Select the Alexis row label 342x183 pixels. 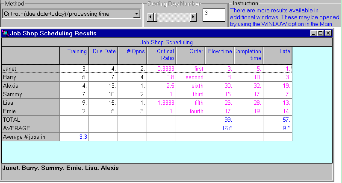click(30, 86)
